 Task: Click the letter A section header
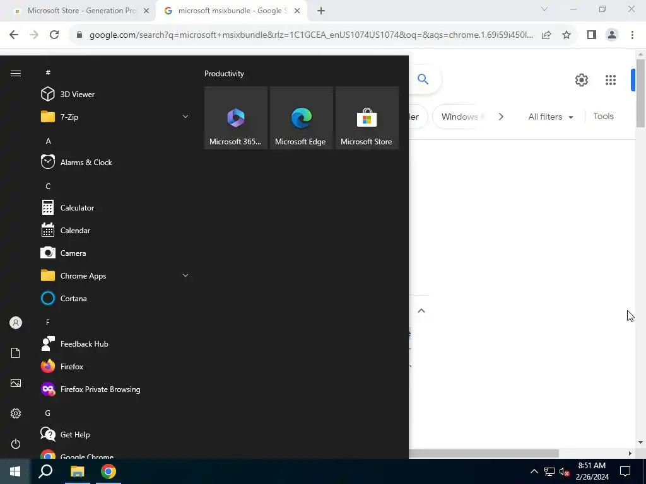pyautogui.click(x=48, y=141)
